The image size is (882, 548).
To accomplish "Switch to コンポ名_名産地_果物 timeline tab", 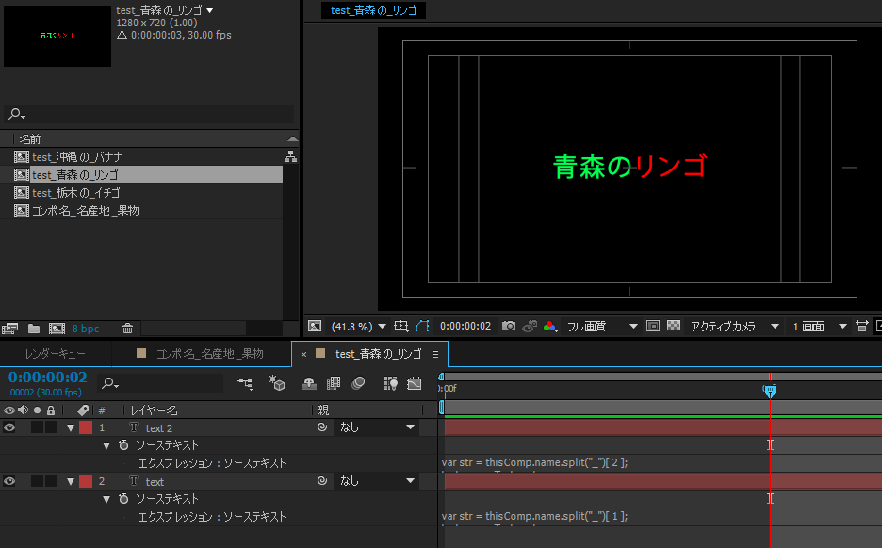I will pyautogui.click(x=209, y=354).
